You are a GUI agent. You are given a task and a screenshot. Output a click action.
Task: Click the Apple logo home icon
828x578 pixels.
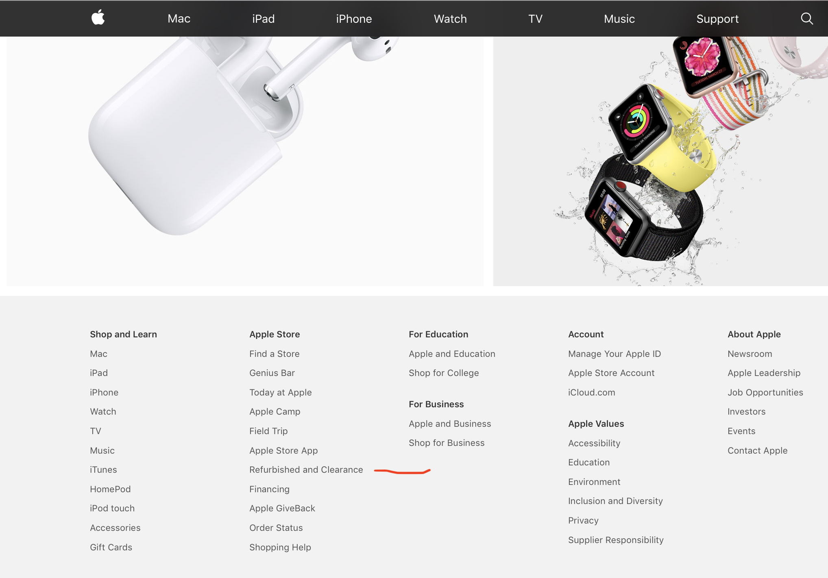[98, 18]
